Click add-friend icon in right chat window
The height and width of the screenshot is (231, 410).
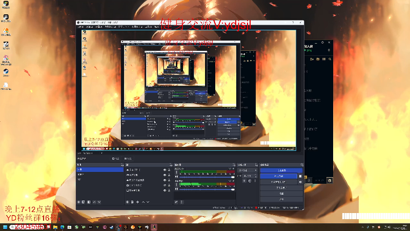[312, 59]
